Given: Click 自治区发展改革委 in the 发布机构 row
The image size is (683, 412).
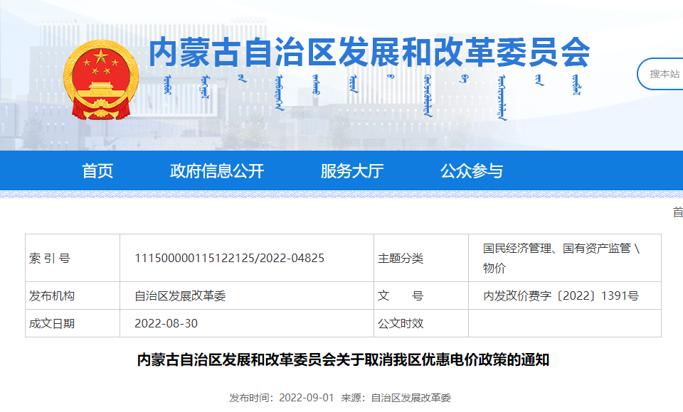Looking at the screenshot, I should [180, 296].
